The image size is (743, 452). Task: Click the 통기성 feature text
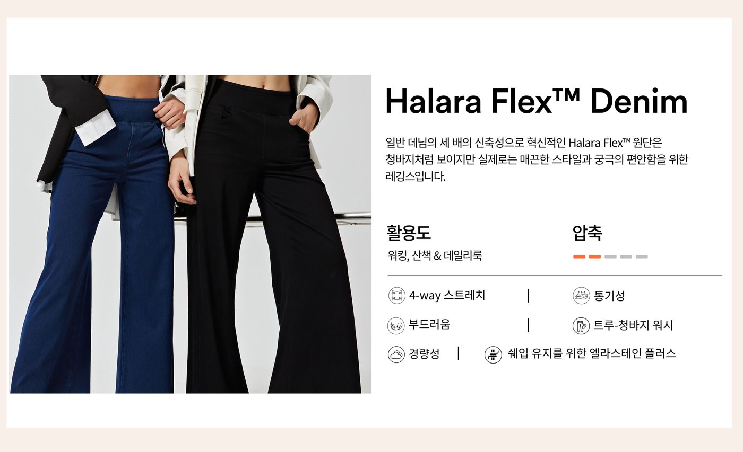click(609, 296)
